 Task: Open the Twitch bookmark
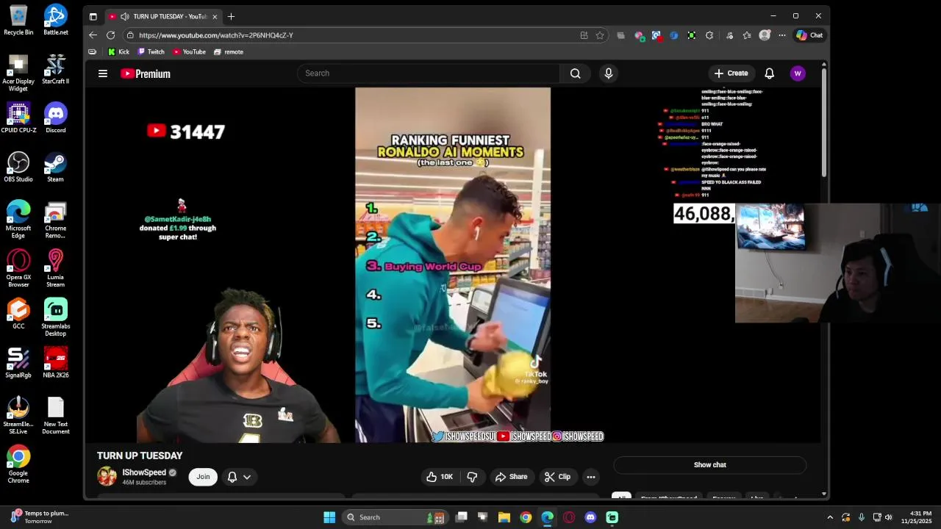pos(151,52)
